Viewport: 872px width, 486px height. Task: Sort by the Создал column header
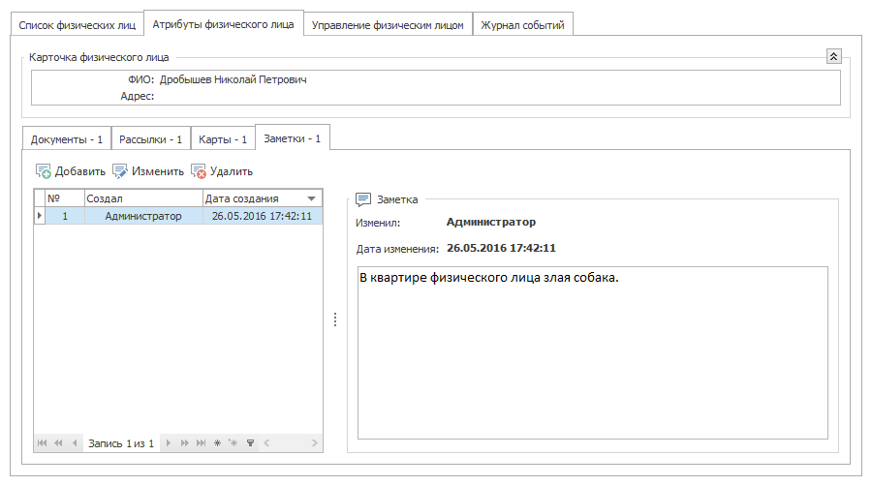pos(143,198)
